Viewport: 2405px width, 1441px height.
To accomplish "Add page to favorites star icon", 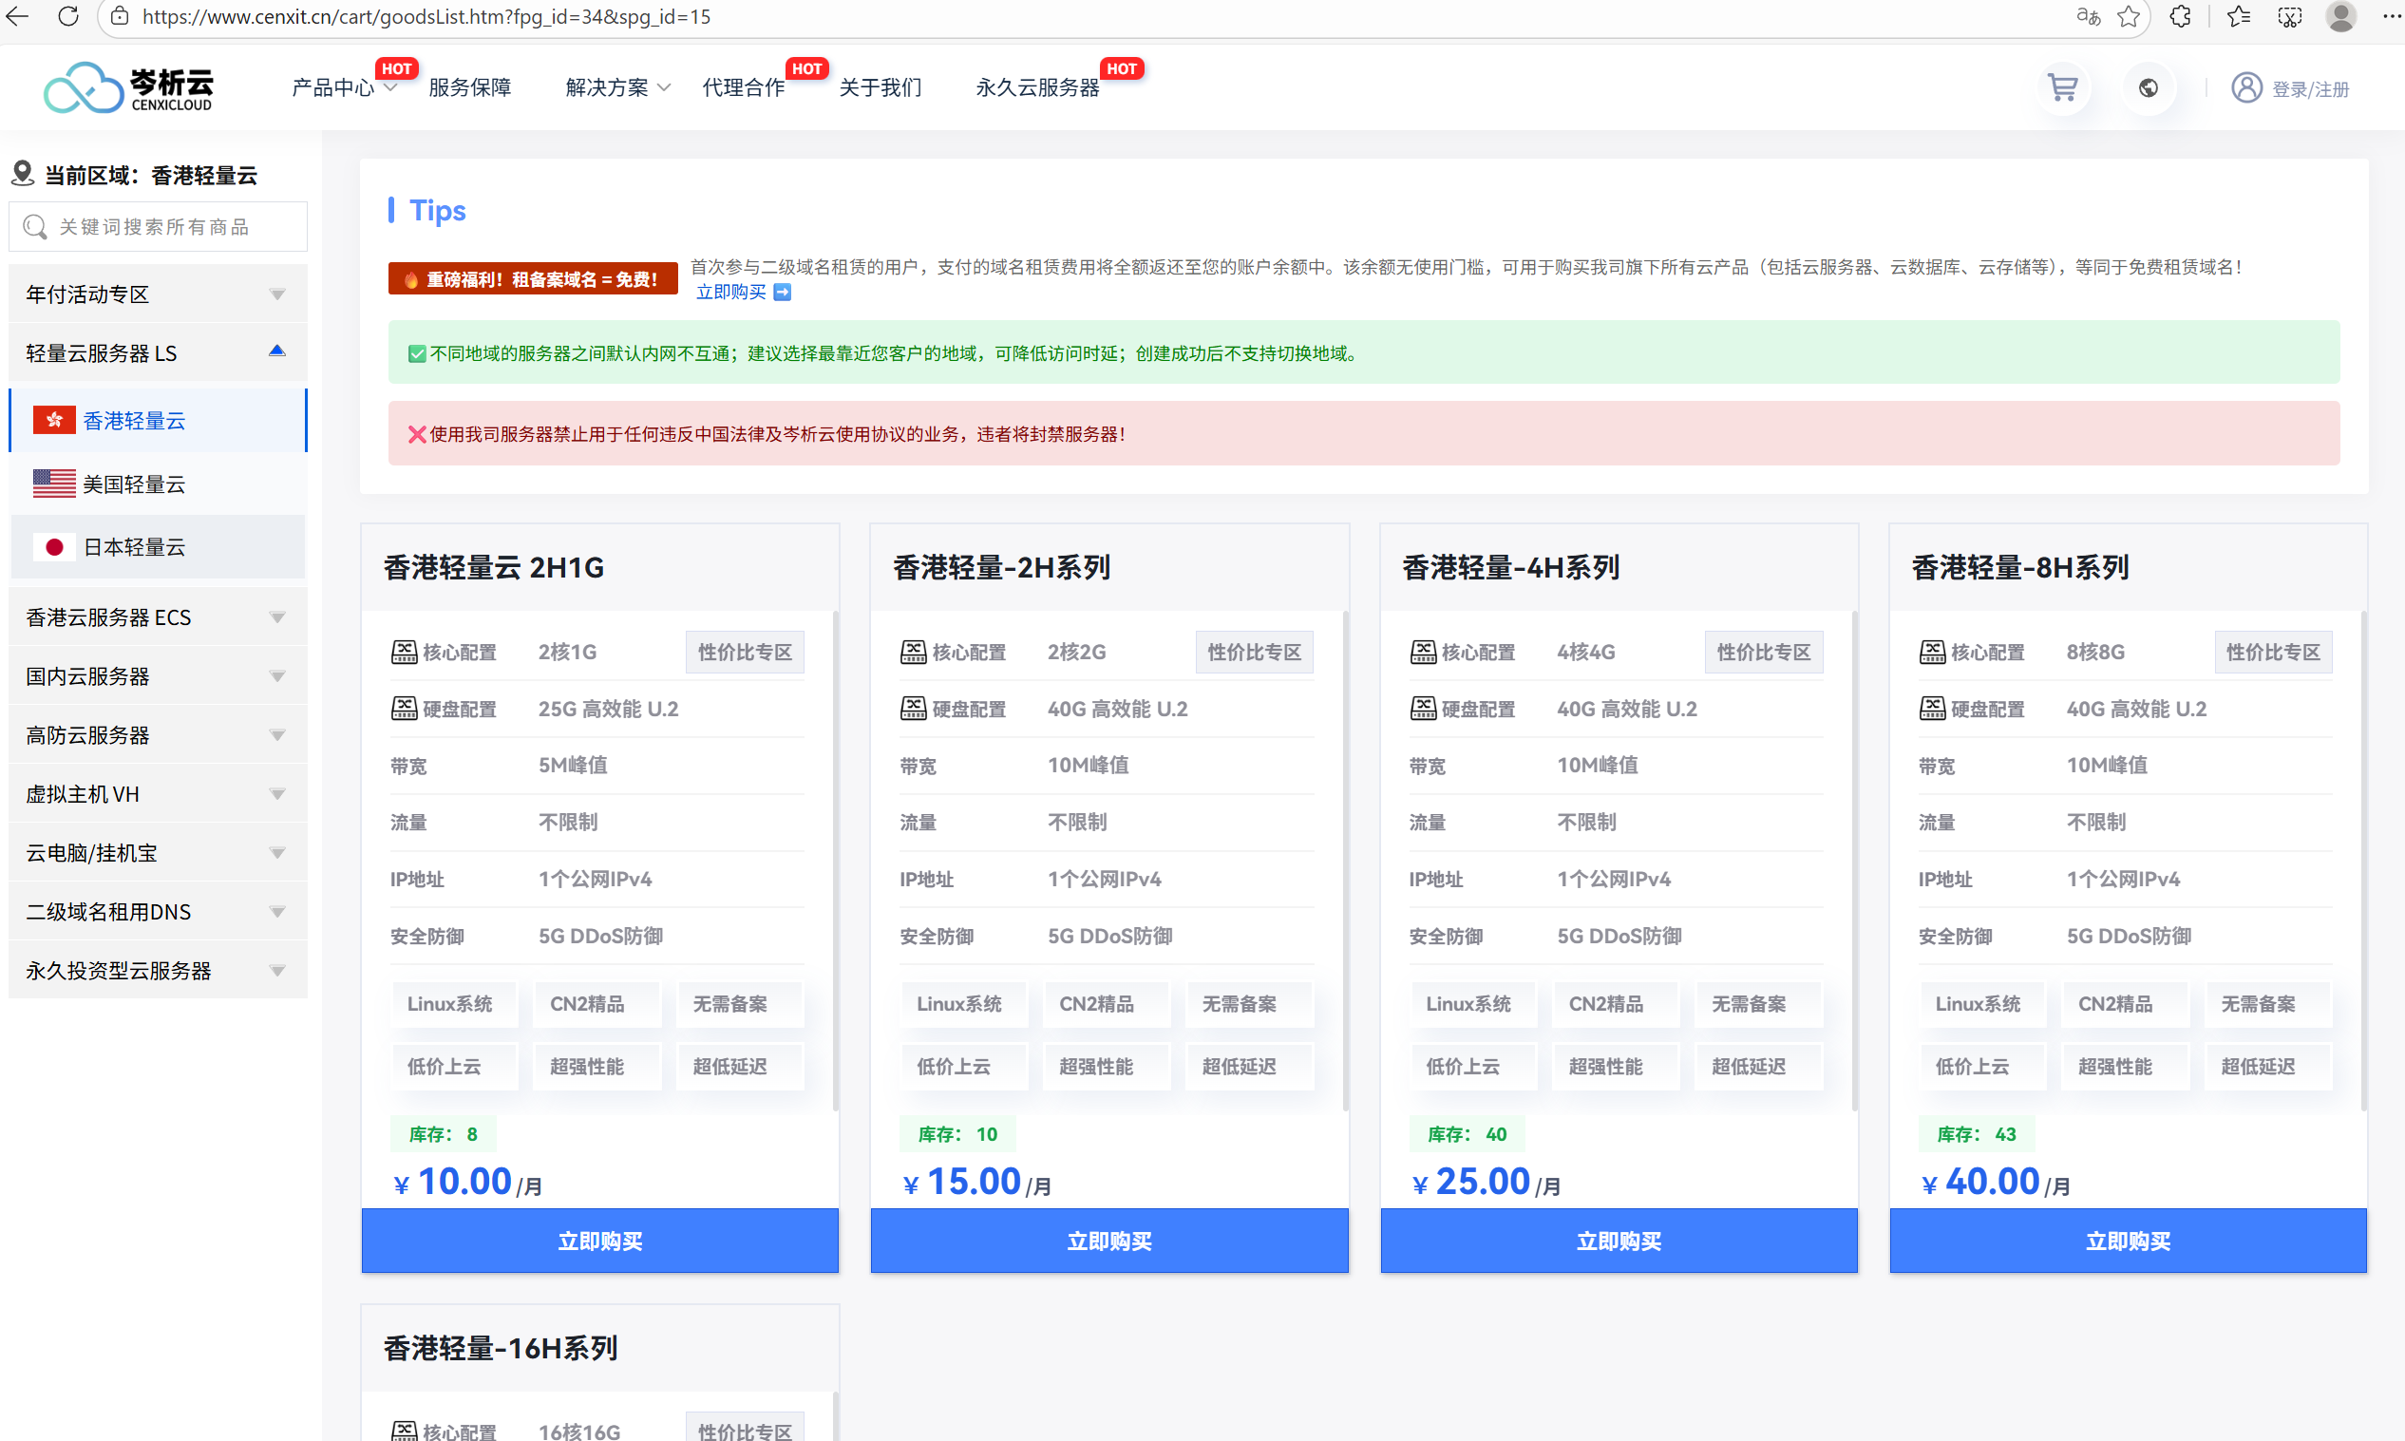I will (x=2129, y=16).
